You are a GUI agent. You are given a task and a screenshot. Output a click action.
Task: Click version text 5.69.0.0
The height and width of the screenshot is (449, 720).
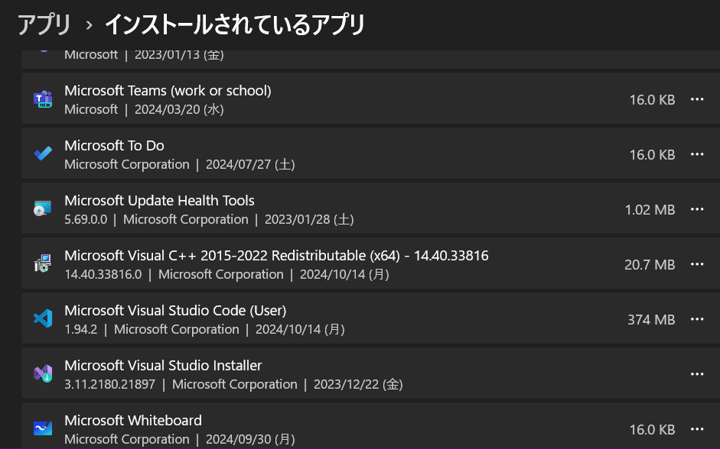(86, 219)
